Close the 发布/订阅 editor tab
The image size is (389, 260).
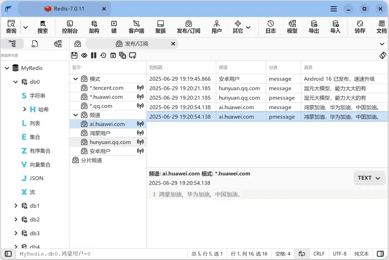(x=173, y=44)
